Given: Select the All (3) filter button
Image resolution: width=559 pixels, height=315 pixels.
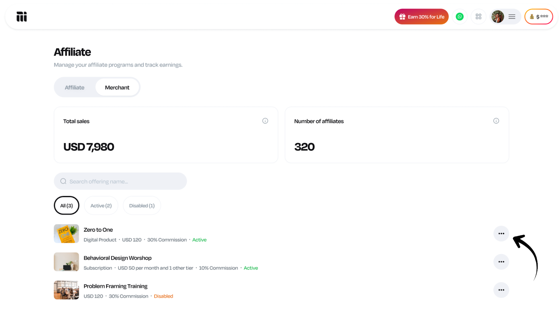Looking at the screenshot, I should (66, 206).
